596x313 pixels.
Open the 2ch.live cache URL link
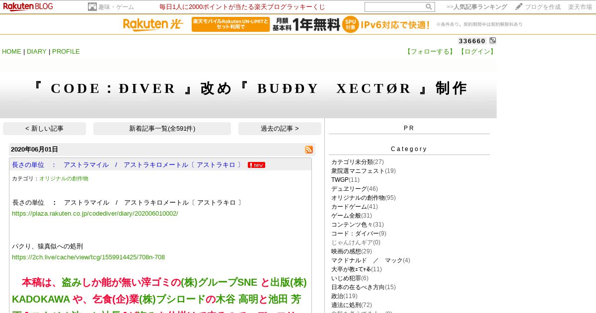(88, 257)
